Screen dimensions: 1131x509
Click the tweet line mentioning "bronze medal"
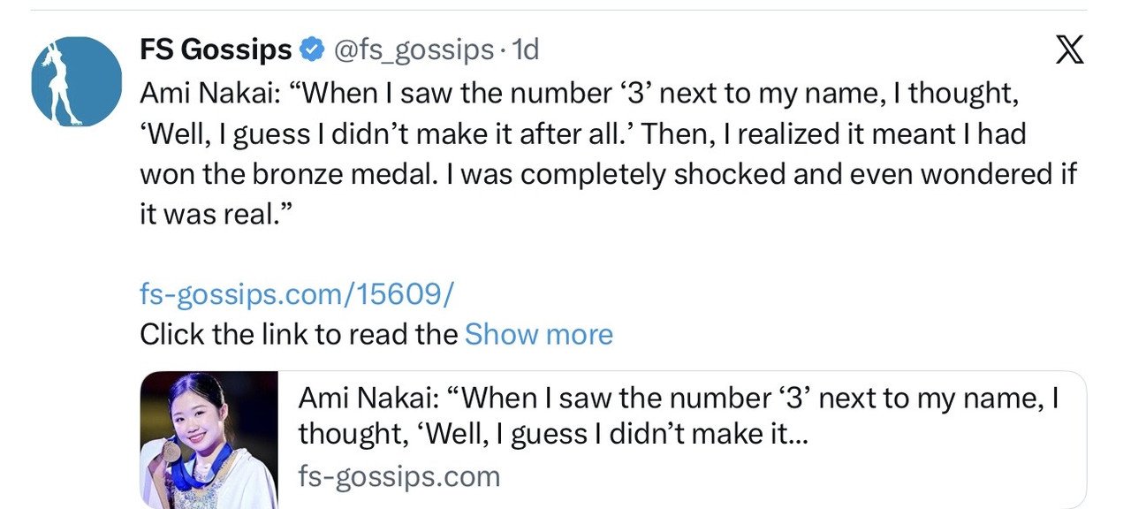coord(608,174)
